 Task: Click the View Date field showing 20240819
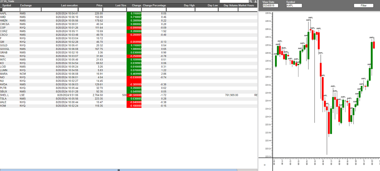[x=270, y=5]
